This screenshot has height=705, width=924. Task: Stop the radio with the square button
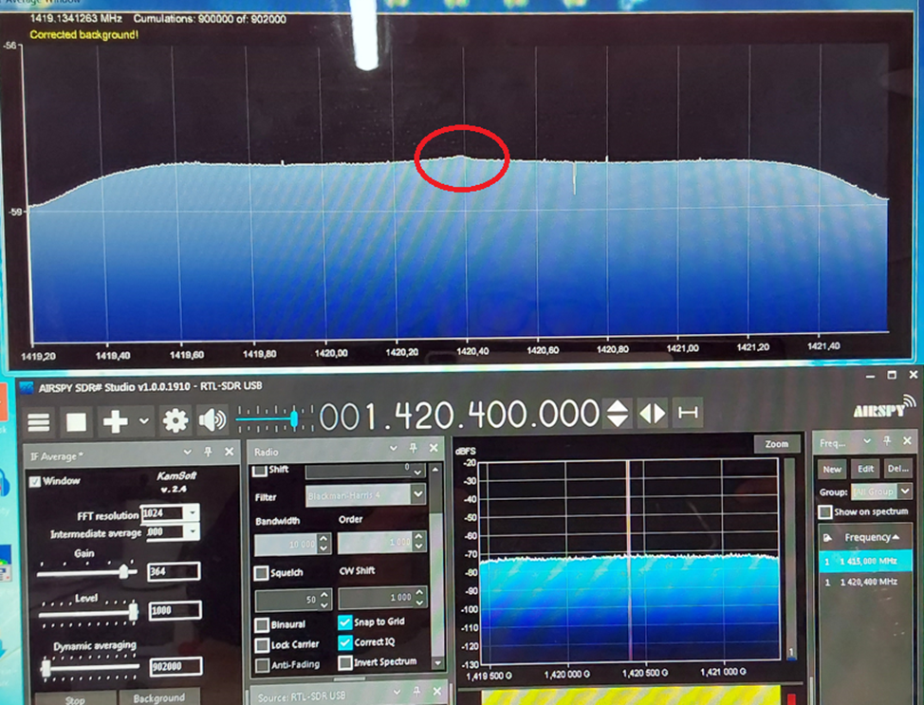pyautogui.click(x=76, y=422)
